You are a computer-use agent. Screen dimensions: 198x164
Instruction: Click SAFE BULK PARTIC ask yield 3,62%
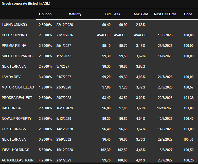[x=141, y=56]
